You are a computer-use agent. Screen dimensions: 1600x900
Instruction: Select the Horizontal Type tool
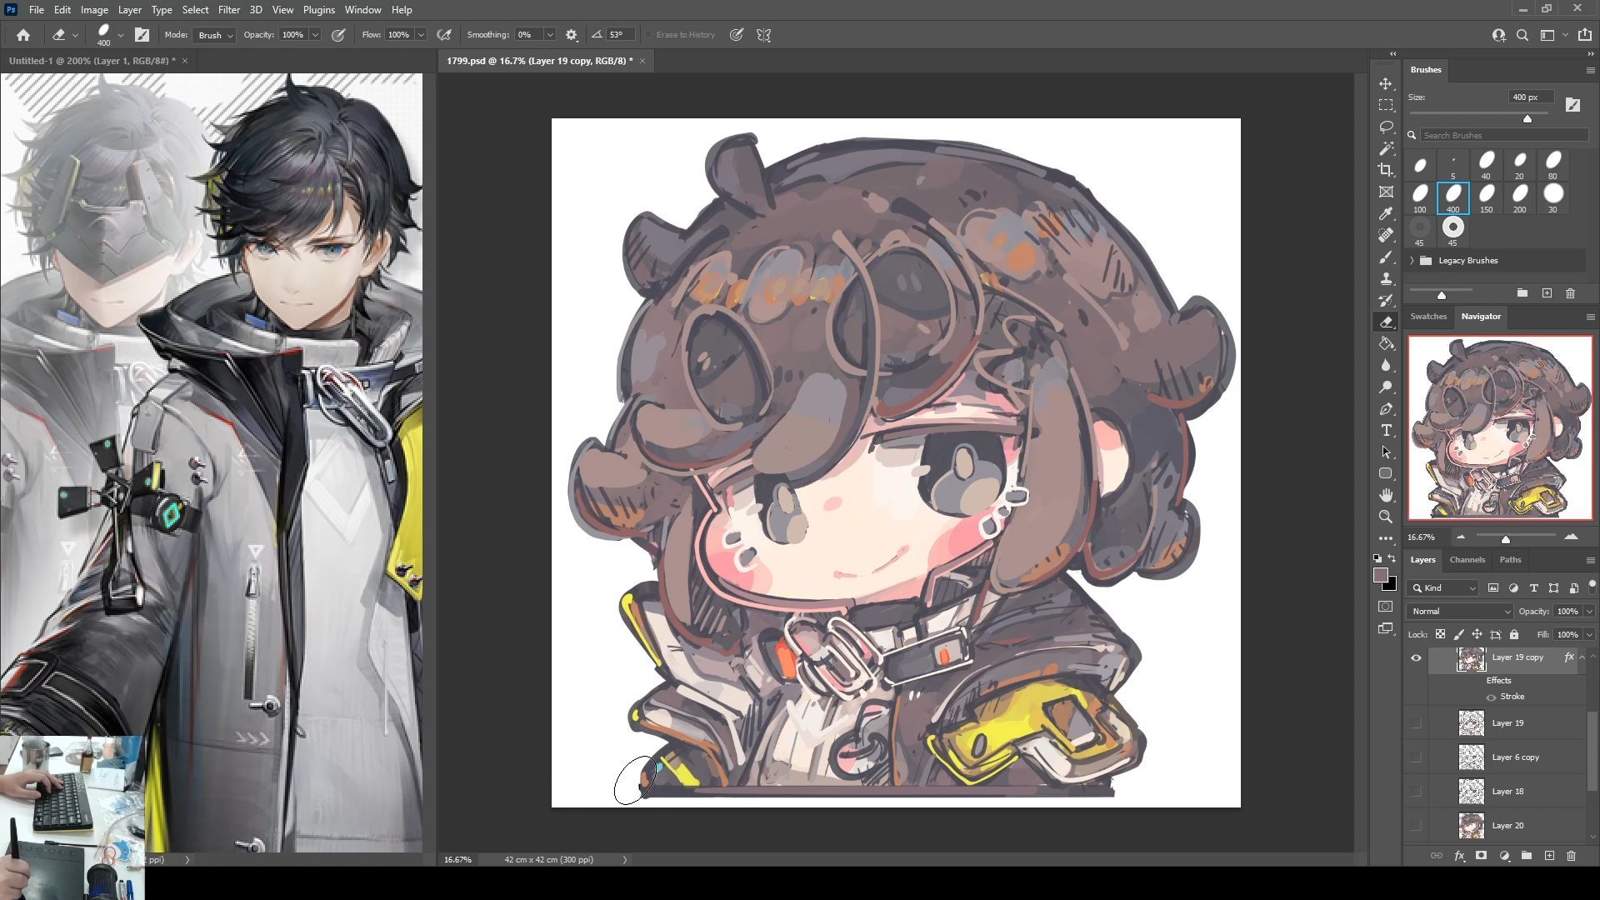[1386, 430]
